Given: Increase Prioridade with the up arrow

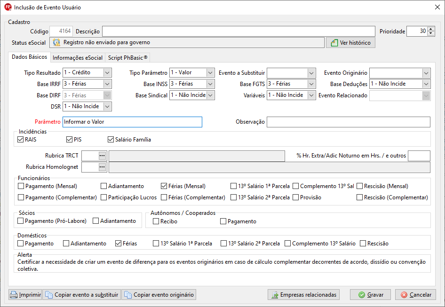Looking at the screenshot, I should click(431, 29).
